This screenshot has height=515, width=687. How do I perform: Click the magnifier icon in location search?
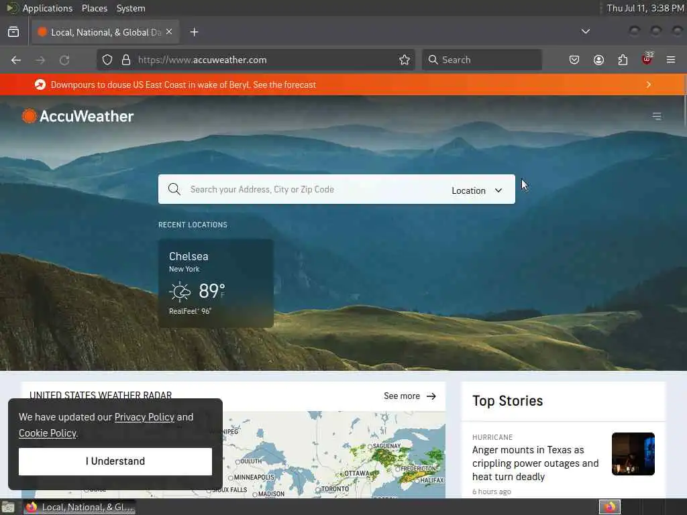click(x=174, y=189)
